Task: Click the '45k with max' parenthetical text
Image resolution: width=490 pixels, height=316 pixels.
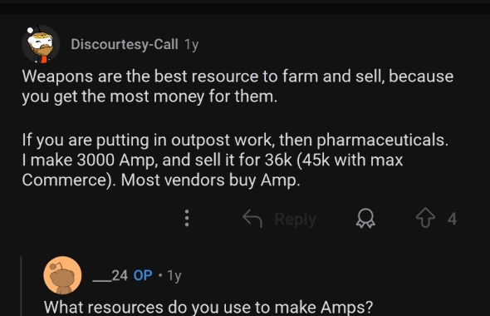Action: [x=350, y=160]
